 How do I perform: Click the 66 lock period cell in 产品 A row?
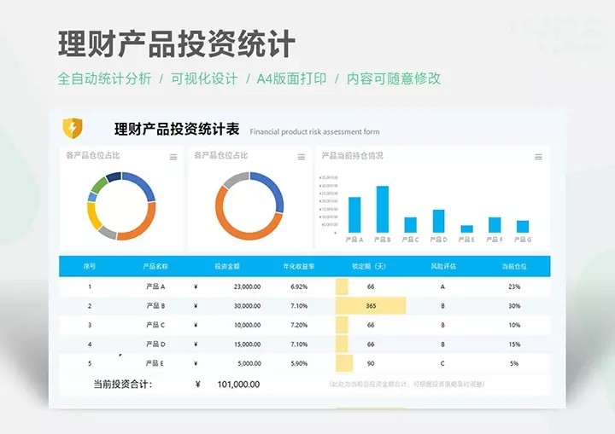(x=371, y=286)
